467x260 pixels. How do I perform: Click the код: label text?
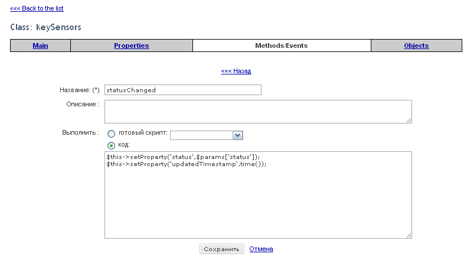[x=124, y=145]
